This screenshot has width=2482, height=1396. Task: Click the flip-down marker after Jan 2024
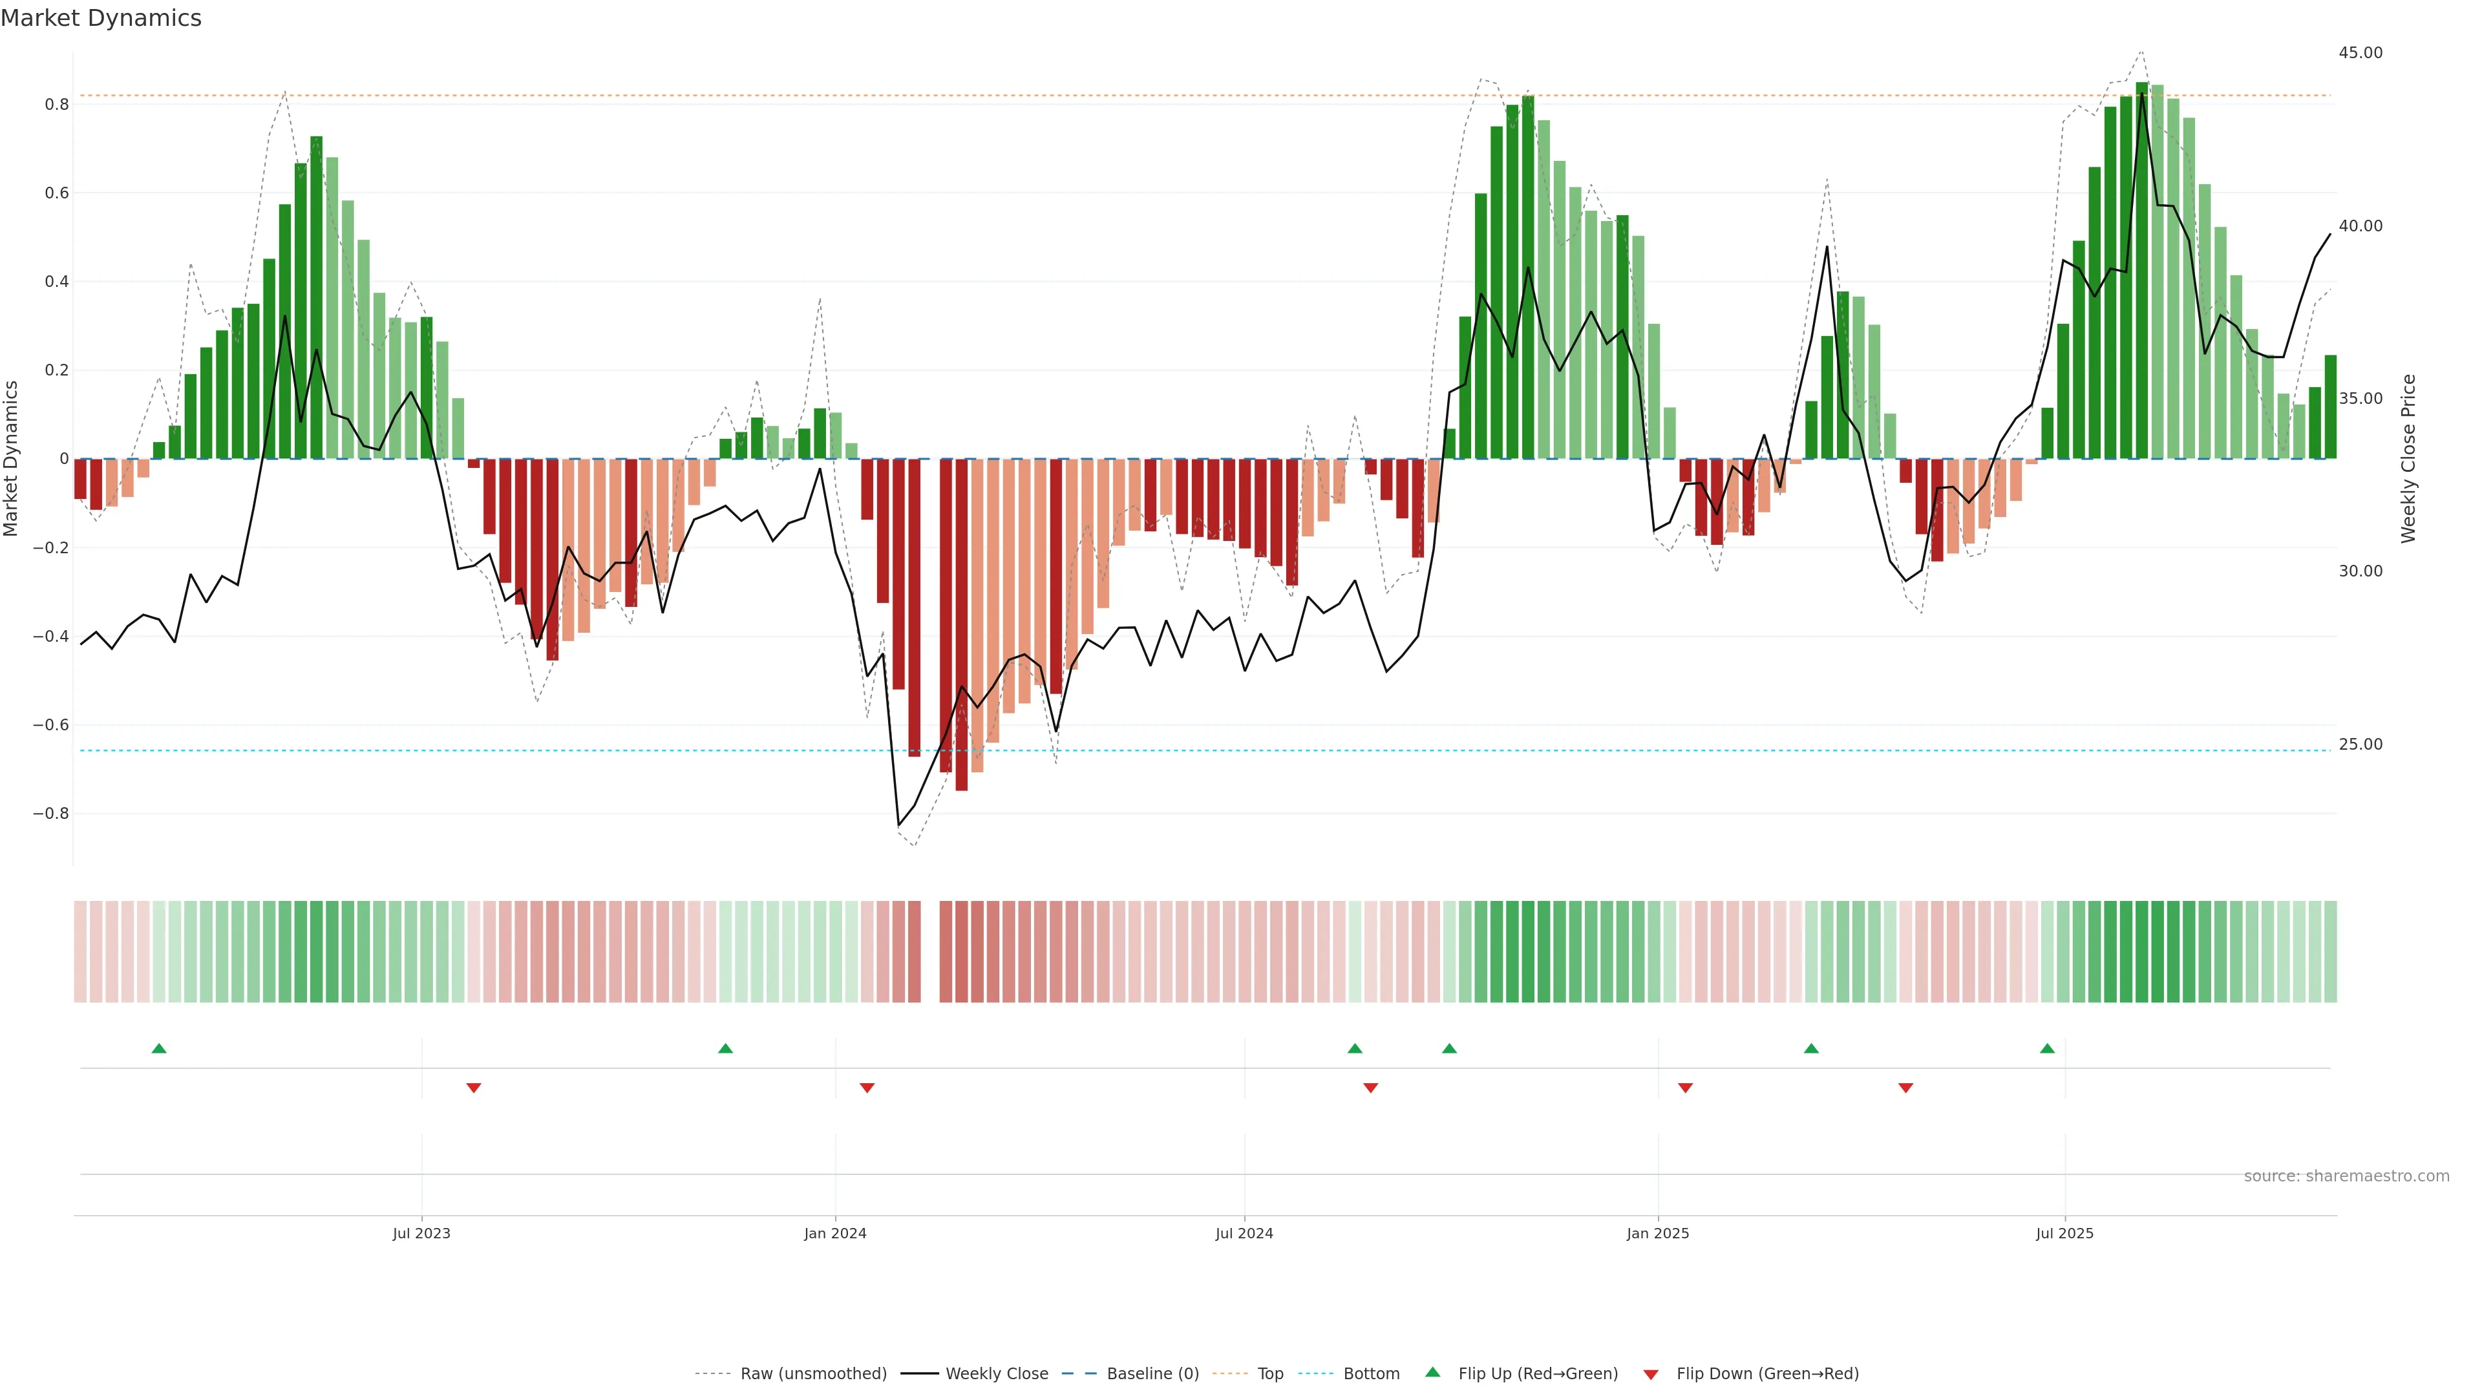click(866, 1088)
